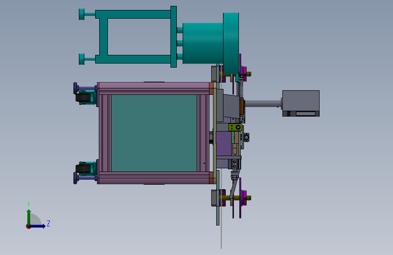Select the gray shaft connecting to the motor box
The image size is (393, 255).
tap(263, 103)
